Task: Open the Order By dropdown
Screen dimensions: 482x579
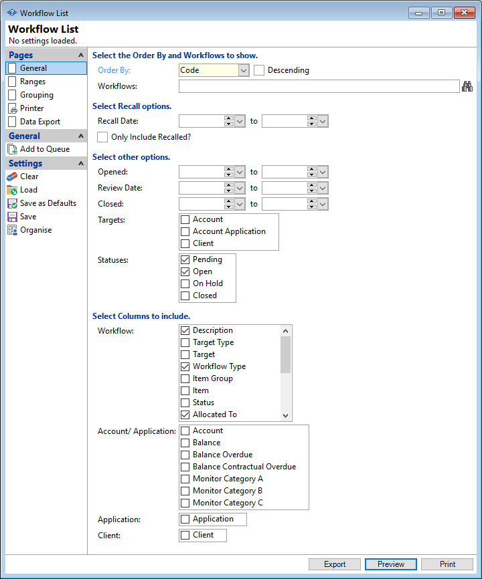Action: (x=244, y=70)
